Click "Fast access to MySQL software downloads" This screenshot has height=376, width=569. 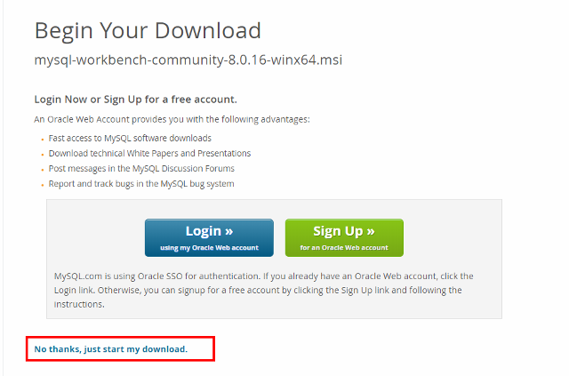point(130,138)
